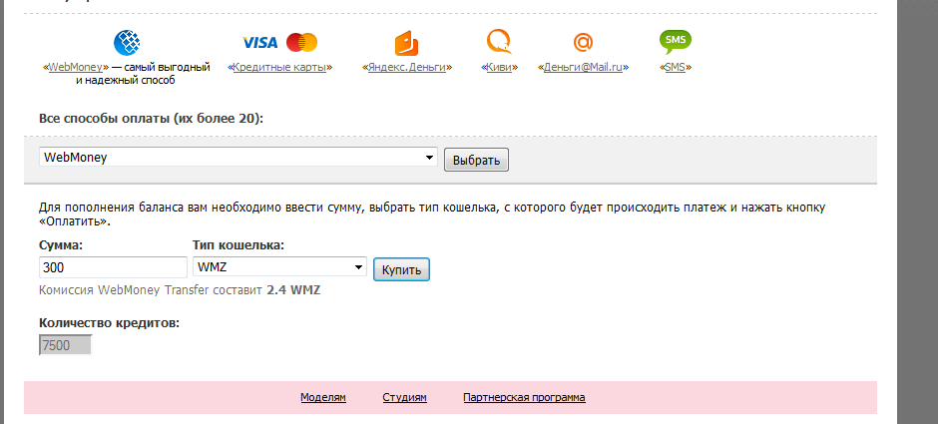Open the Партнерская программа footer link
The height and width of the screenshot is (424, 938).
[524, 398]
